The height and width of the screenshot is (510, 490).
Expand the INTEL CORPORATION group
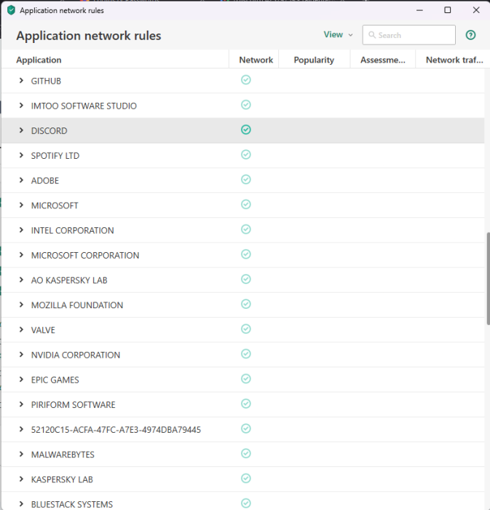21,230
